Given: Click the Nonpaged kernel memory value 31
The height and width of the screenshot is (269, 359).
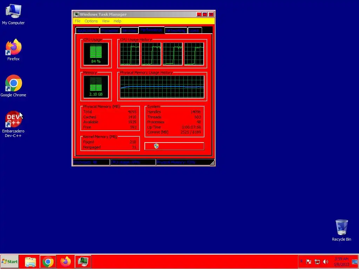Looking at the screenshot, I should pyautogui.click(x=134, y=147).
